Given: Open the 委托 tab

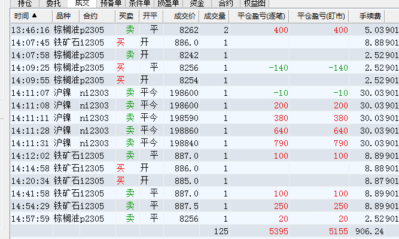Looking at the screenshot, I should click(53, 4).
